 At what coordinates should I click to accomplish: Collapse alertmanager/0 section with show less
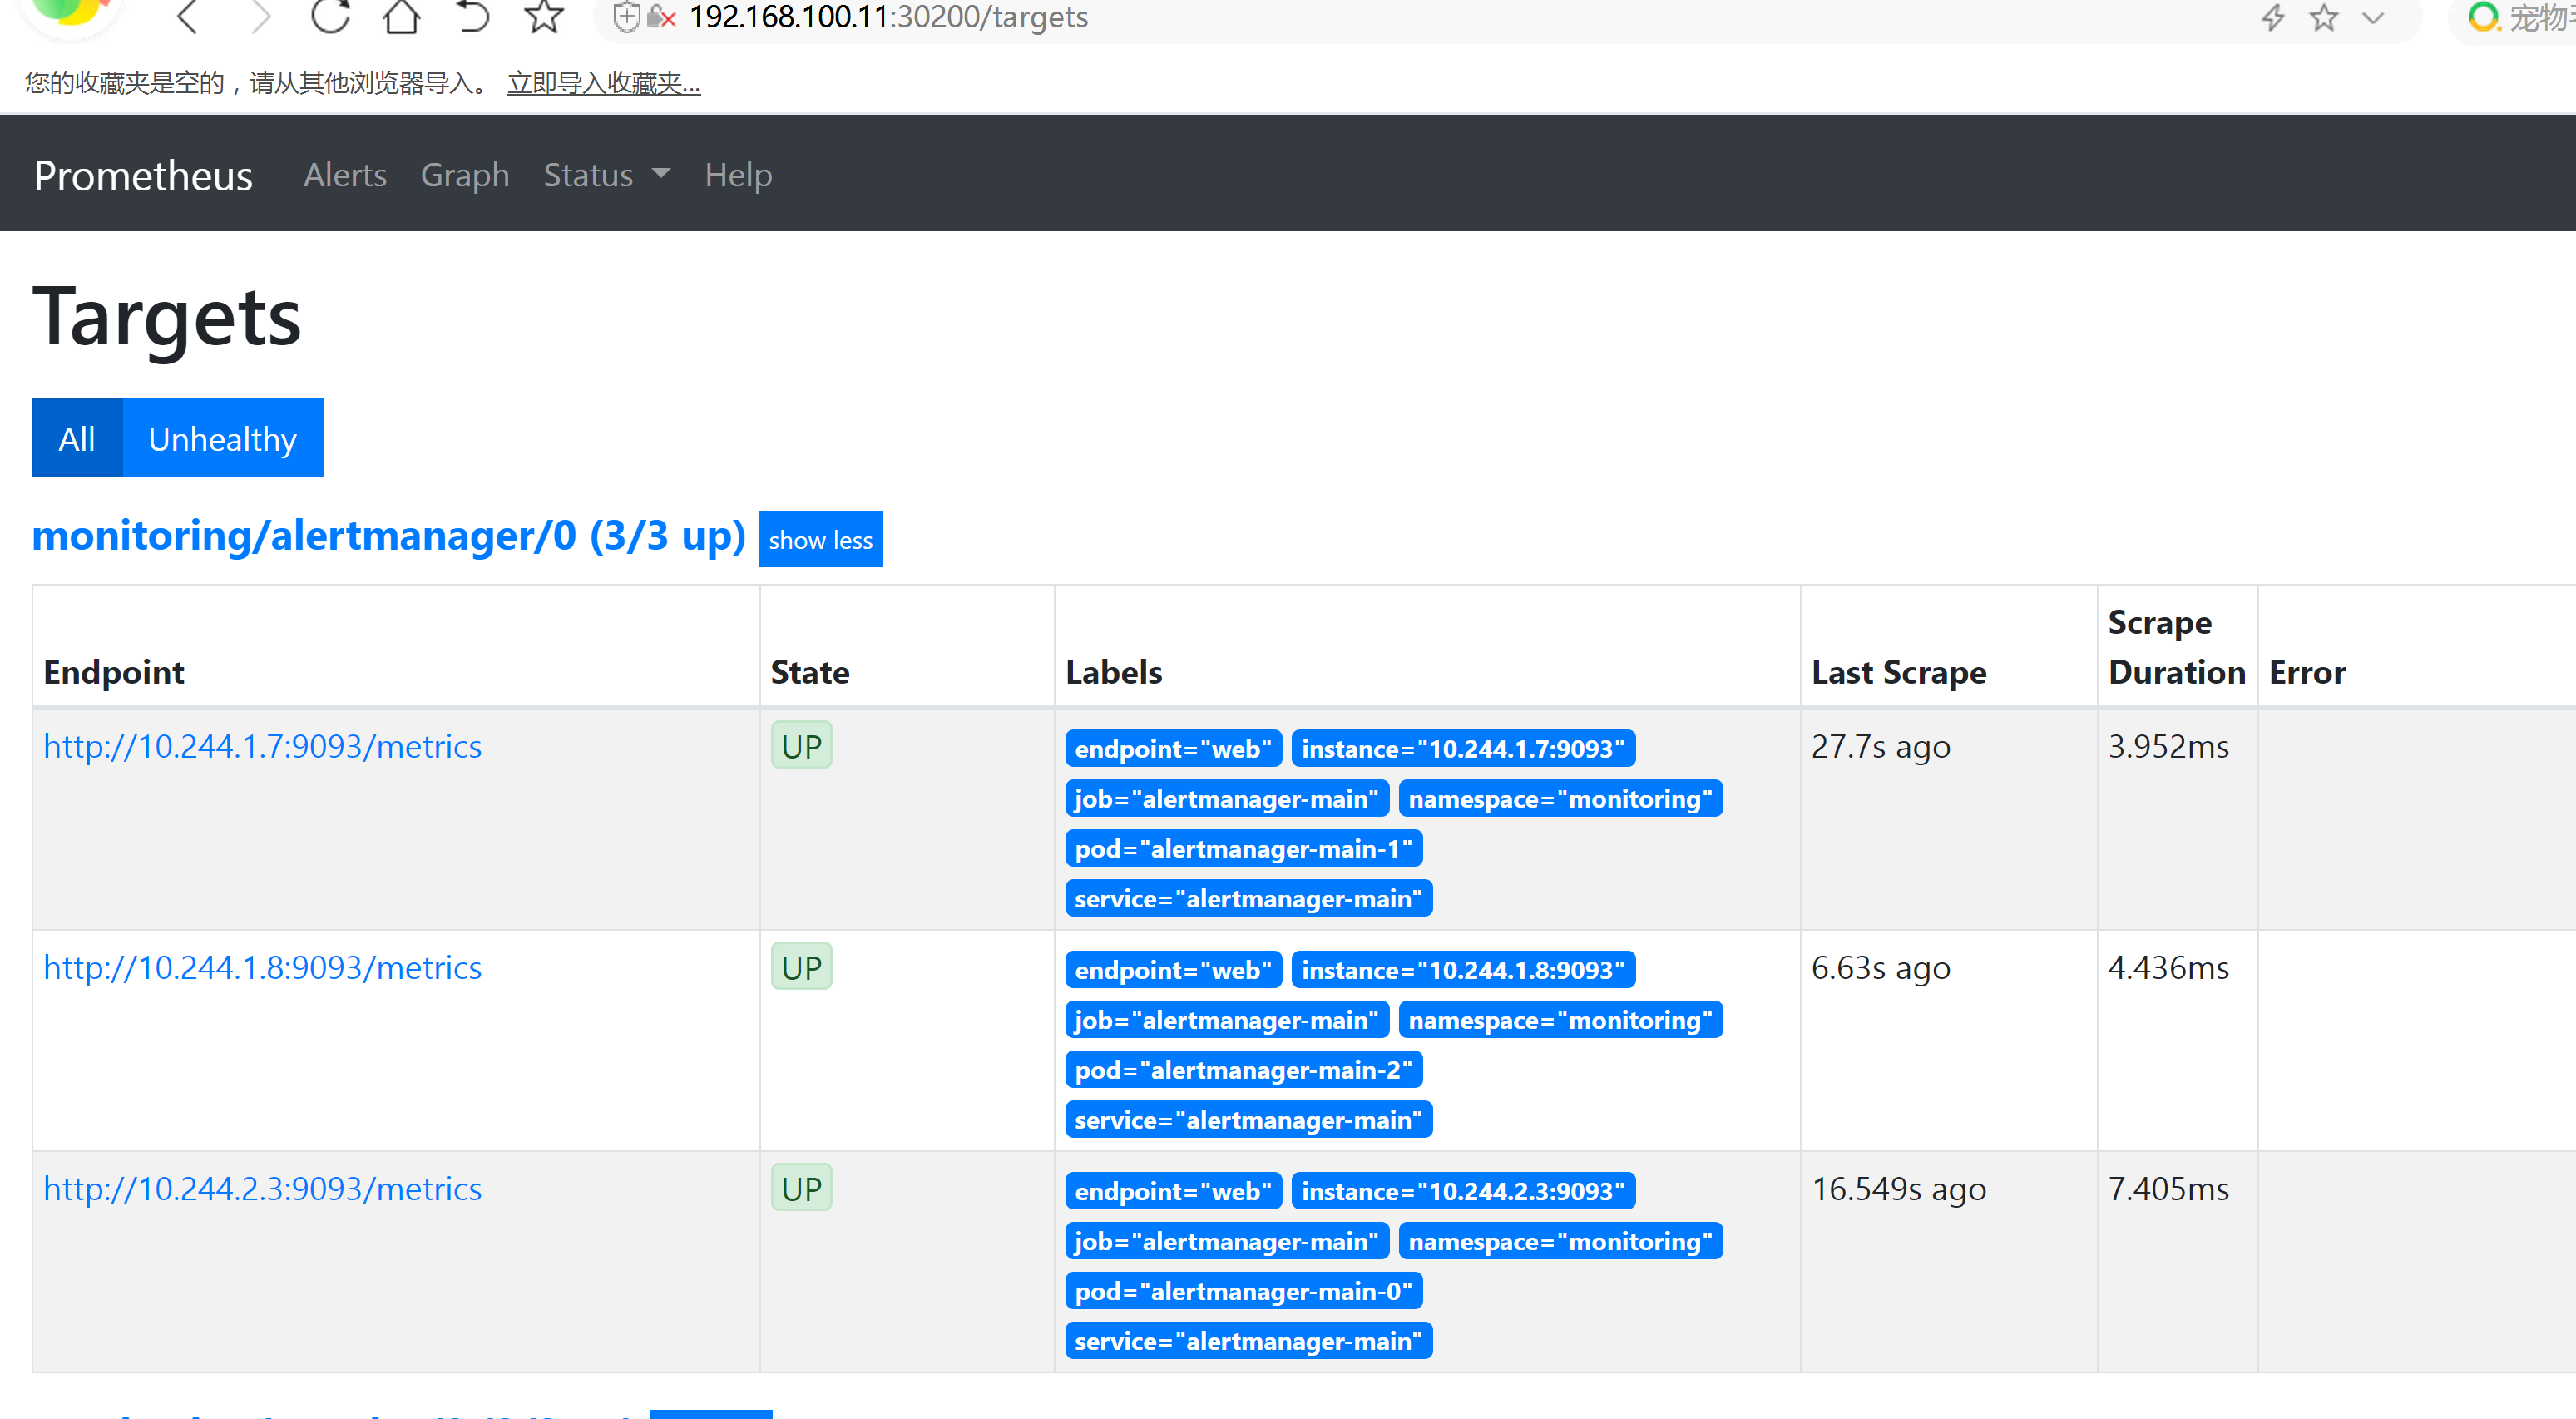(822, 540)
